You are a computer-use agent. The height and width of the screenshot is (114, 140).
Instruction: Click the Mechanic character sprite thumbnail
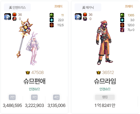[x=104, y=43]
